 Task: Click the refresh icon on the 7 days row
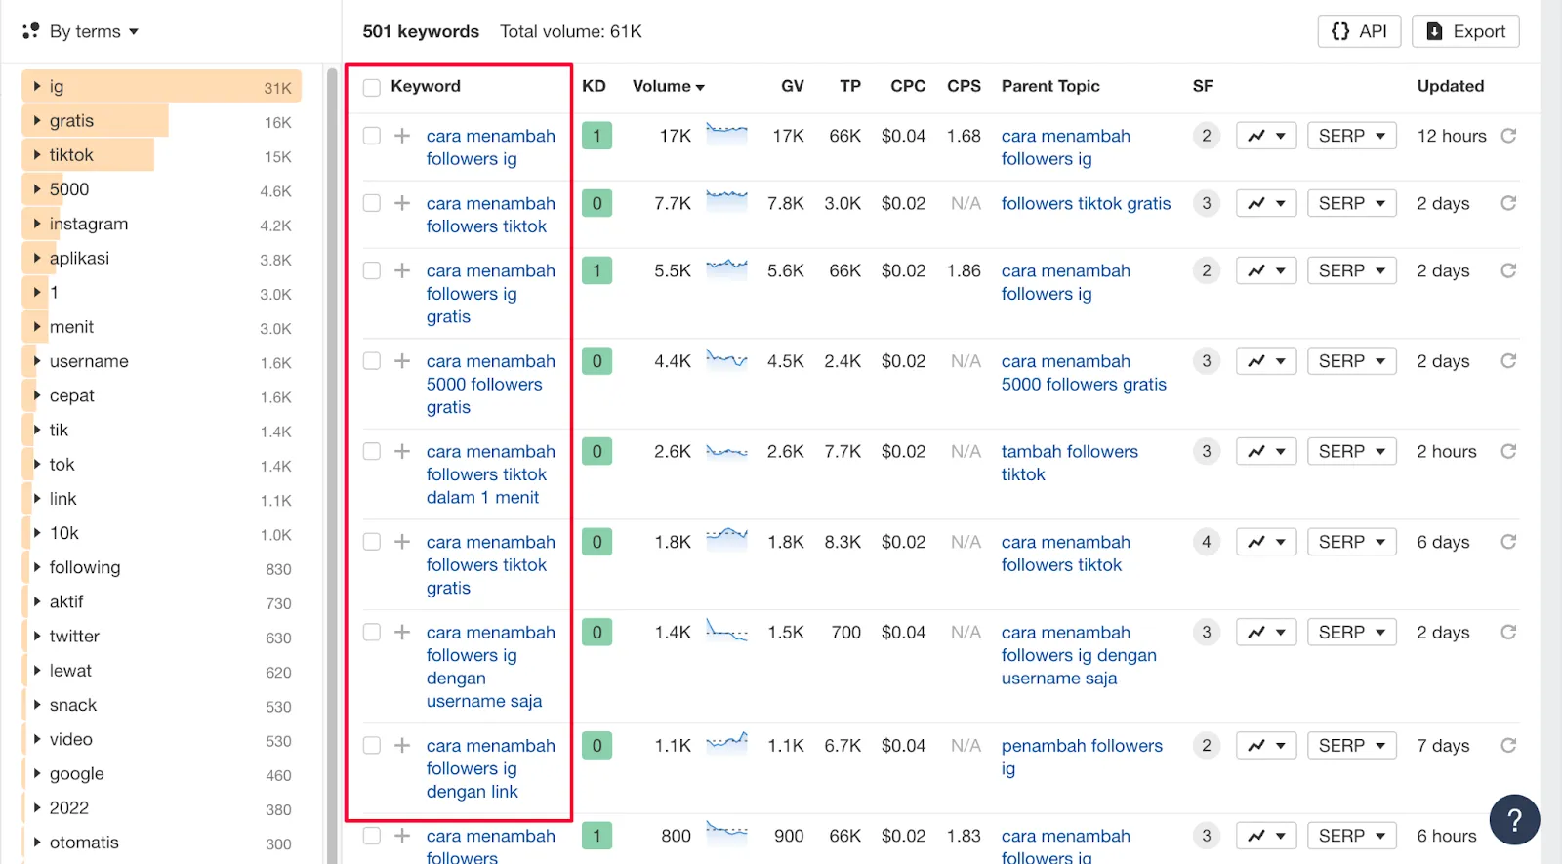coord(1508,746)
